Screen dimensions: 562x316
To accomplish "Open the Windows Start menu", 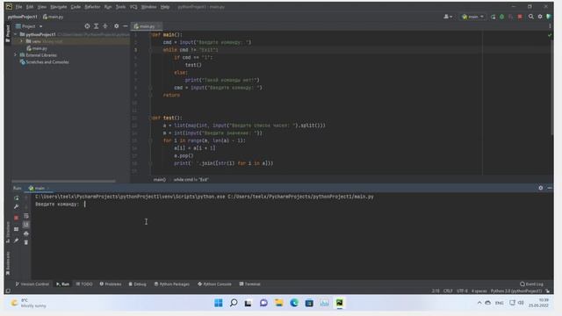I will pos(219,303).
